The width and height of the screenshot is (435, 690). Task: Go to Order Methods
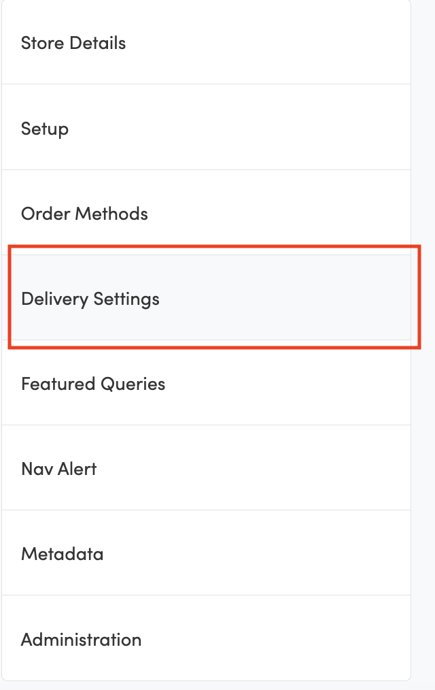(x=84, y=214)
